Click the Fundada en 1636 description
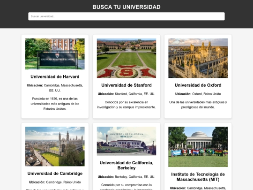The image size is (253, 190). click(x=55, y=104)
